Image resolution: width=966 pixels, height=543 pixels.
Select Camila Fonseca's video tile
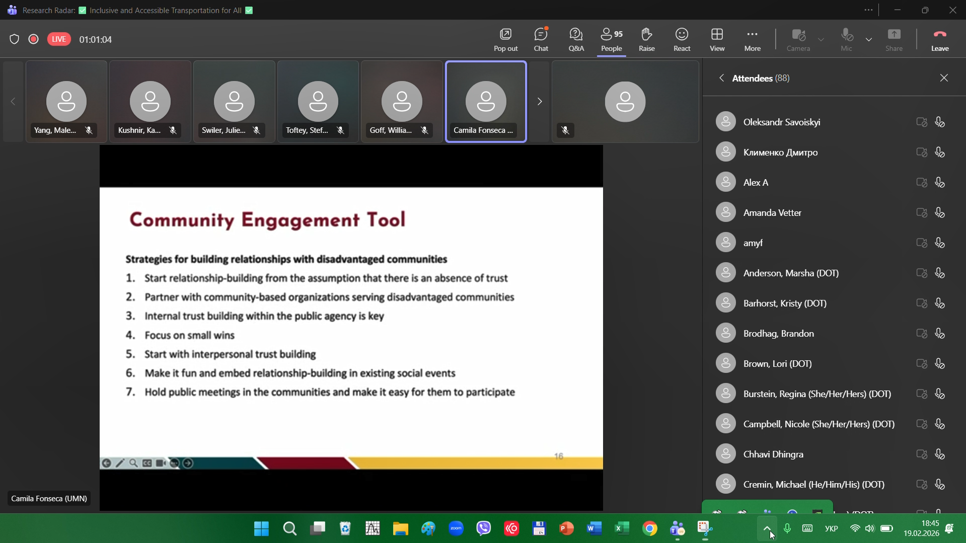click(x=486, y=102)
